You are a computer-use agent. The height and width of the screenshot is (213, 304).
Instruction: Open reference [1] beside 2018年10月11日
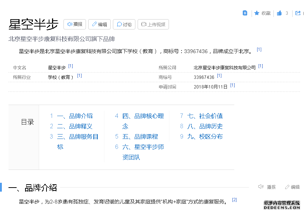click(232, 85)
